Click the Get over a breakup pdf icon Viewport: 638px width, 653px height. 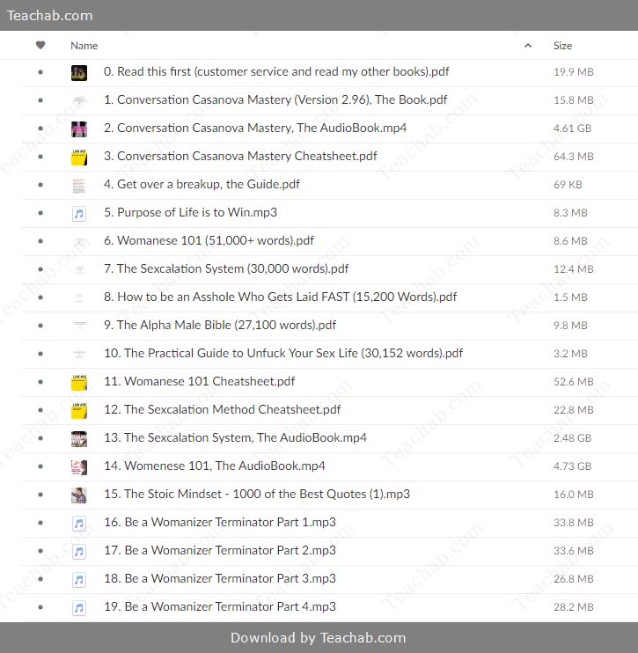[79, 185]
